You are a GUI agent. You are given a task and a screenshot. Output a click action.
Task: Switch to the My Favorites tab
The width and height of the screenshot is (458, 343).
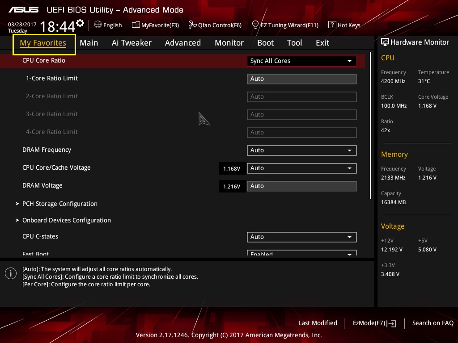pos(43,43)
